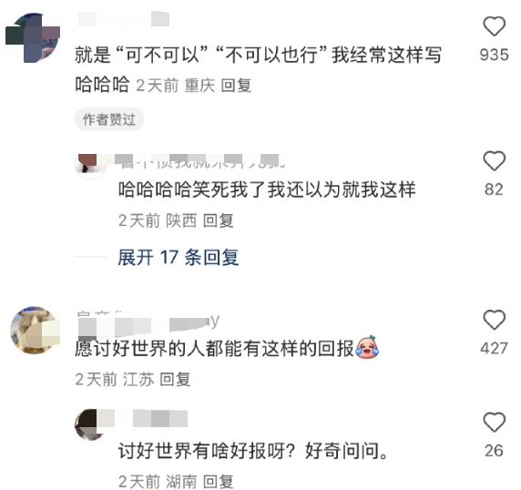Like the comment with 935 likes

click(x=494, y=26)
